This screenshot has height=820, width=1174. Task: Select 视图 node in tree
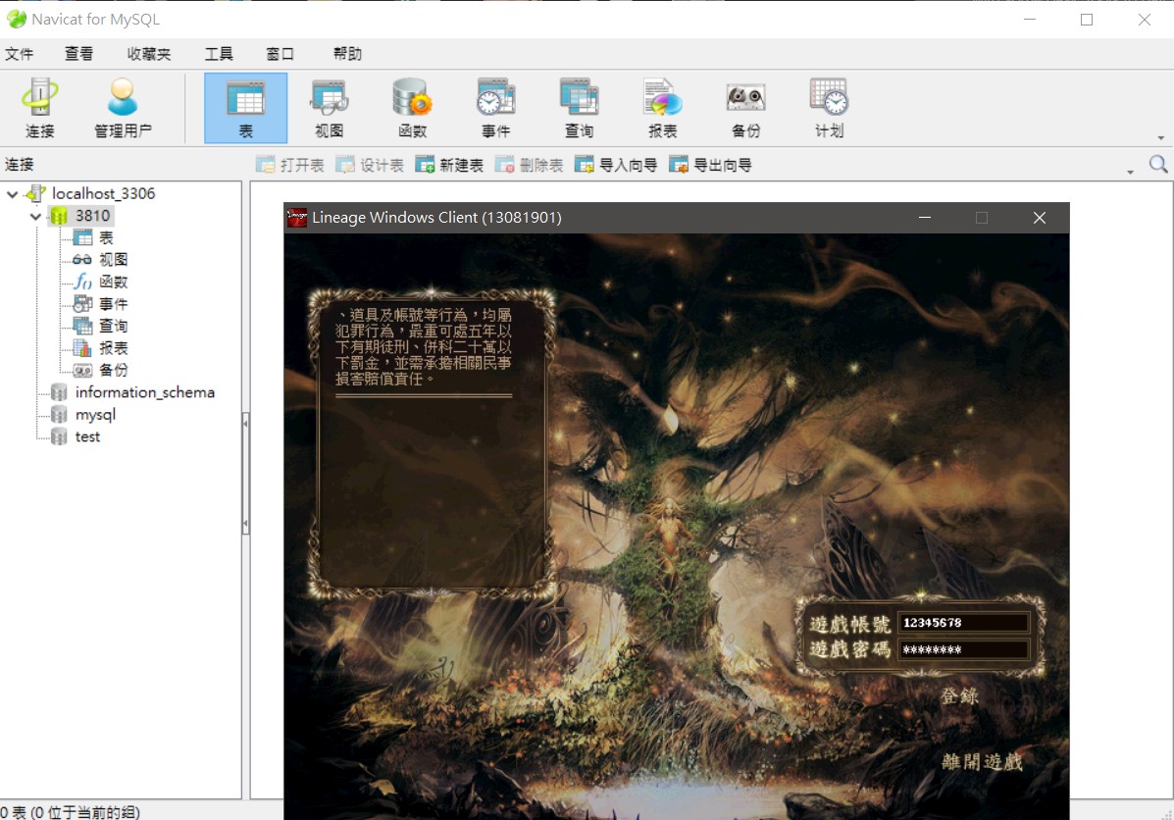click(113, 260)
